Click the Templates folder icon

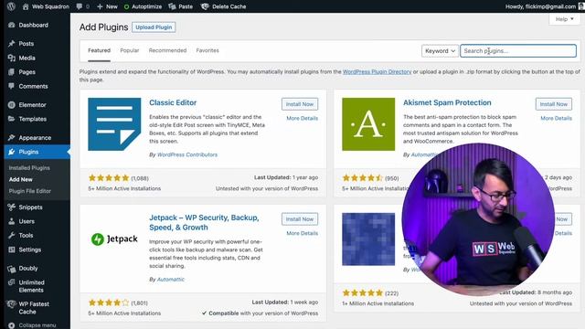click(x=12, y=119)
